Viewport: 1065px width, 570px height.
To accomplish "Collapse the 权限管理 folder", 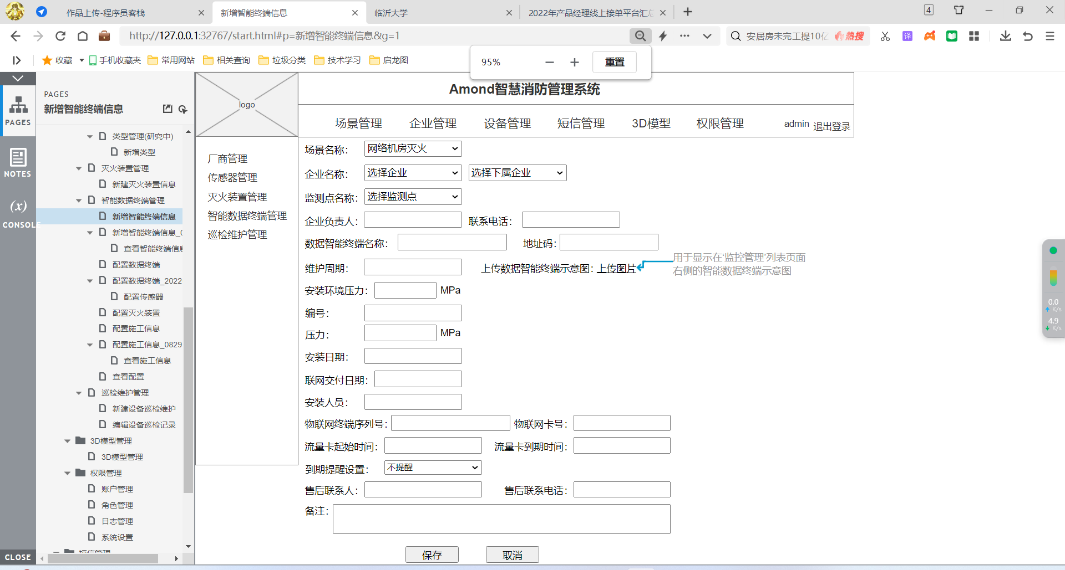I will coord(67,473).
